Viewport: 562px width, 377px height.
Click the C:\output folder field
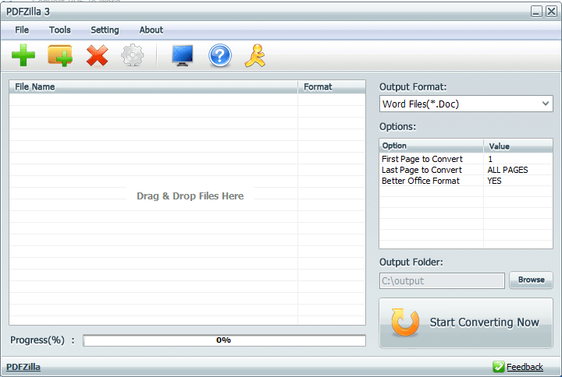[442, 280]
